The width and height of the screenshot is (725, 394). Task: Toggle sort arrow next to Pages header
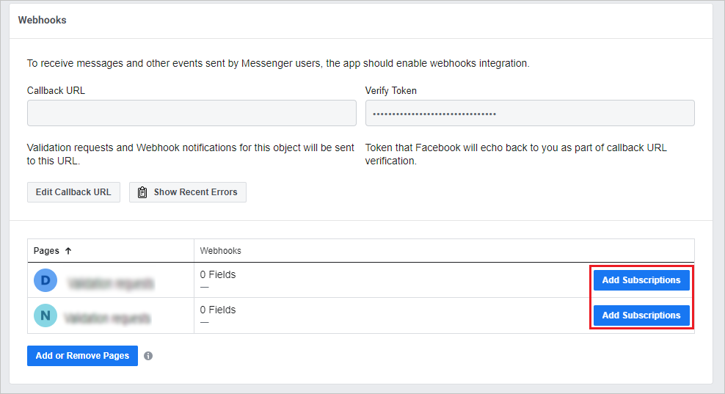(68, 251)
